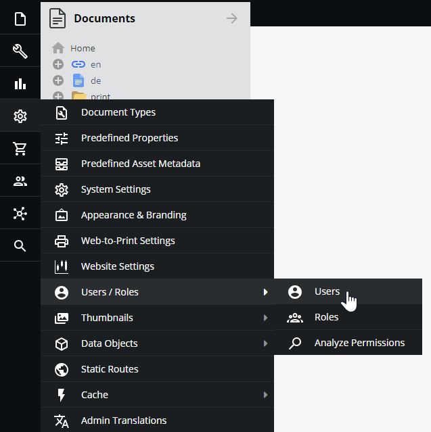Open System Settings menu entry
Viewport: 431px width, 432px height.
pos(116,189)
